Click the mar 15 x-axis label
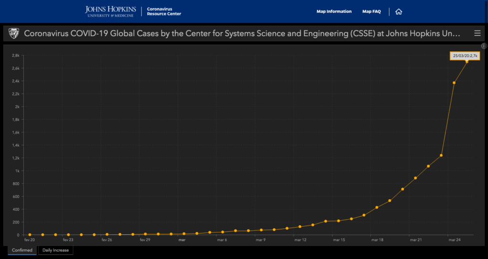This screenshot has width=488, height=259. tap(339, 240)
